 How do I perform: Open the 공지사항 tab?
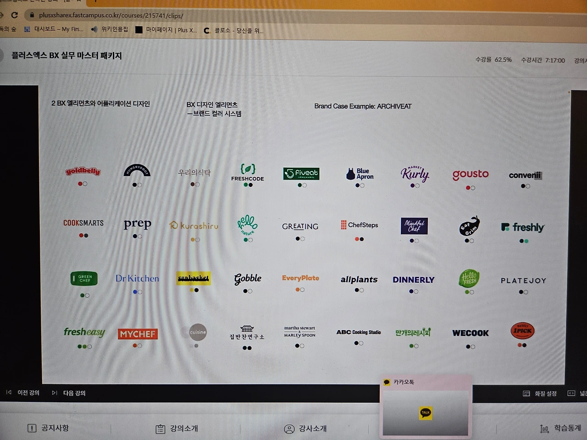(48, 428)
